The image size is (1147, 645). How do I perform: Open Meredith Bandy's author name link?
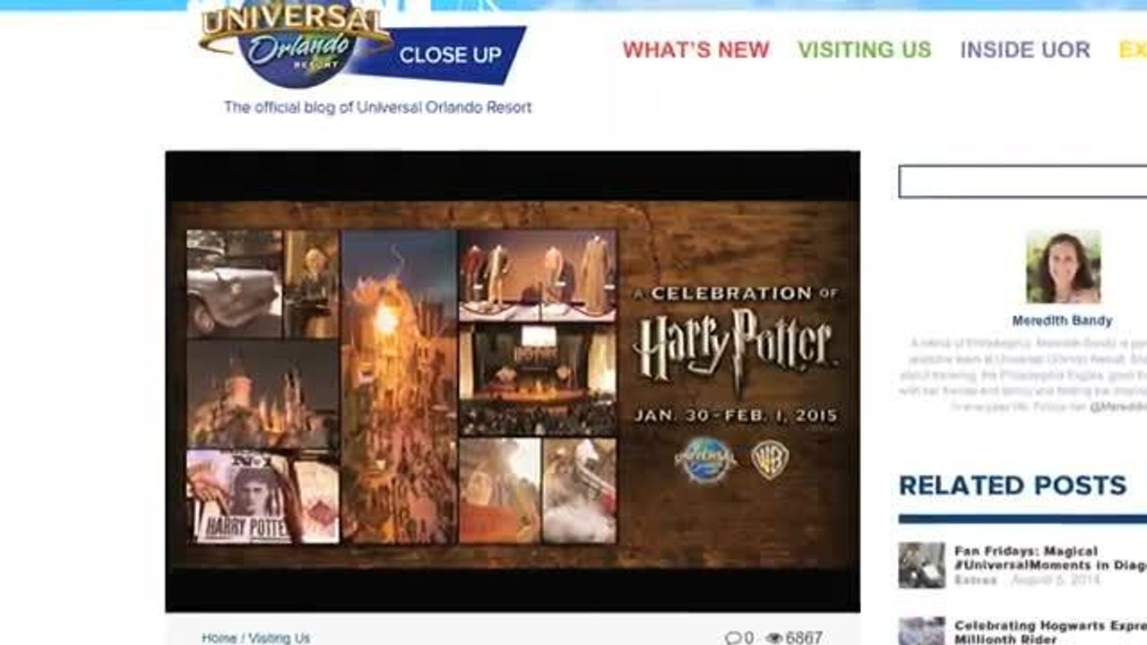point(1062,321)
